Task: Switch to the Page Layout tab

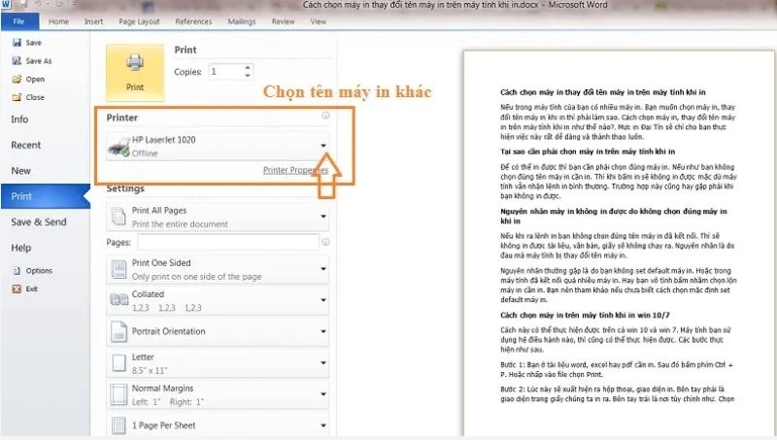Action: 139,21
